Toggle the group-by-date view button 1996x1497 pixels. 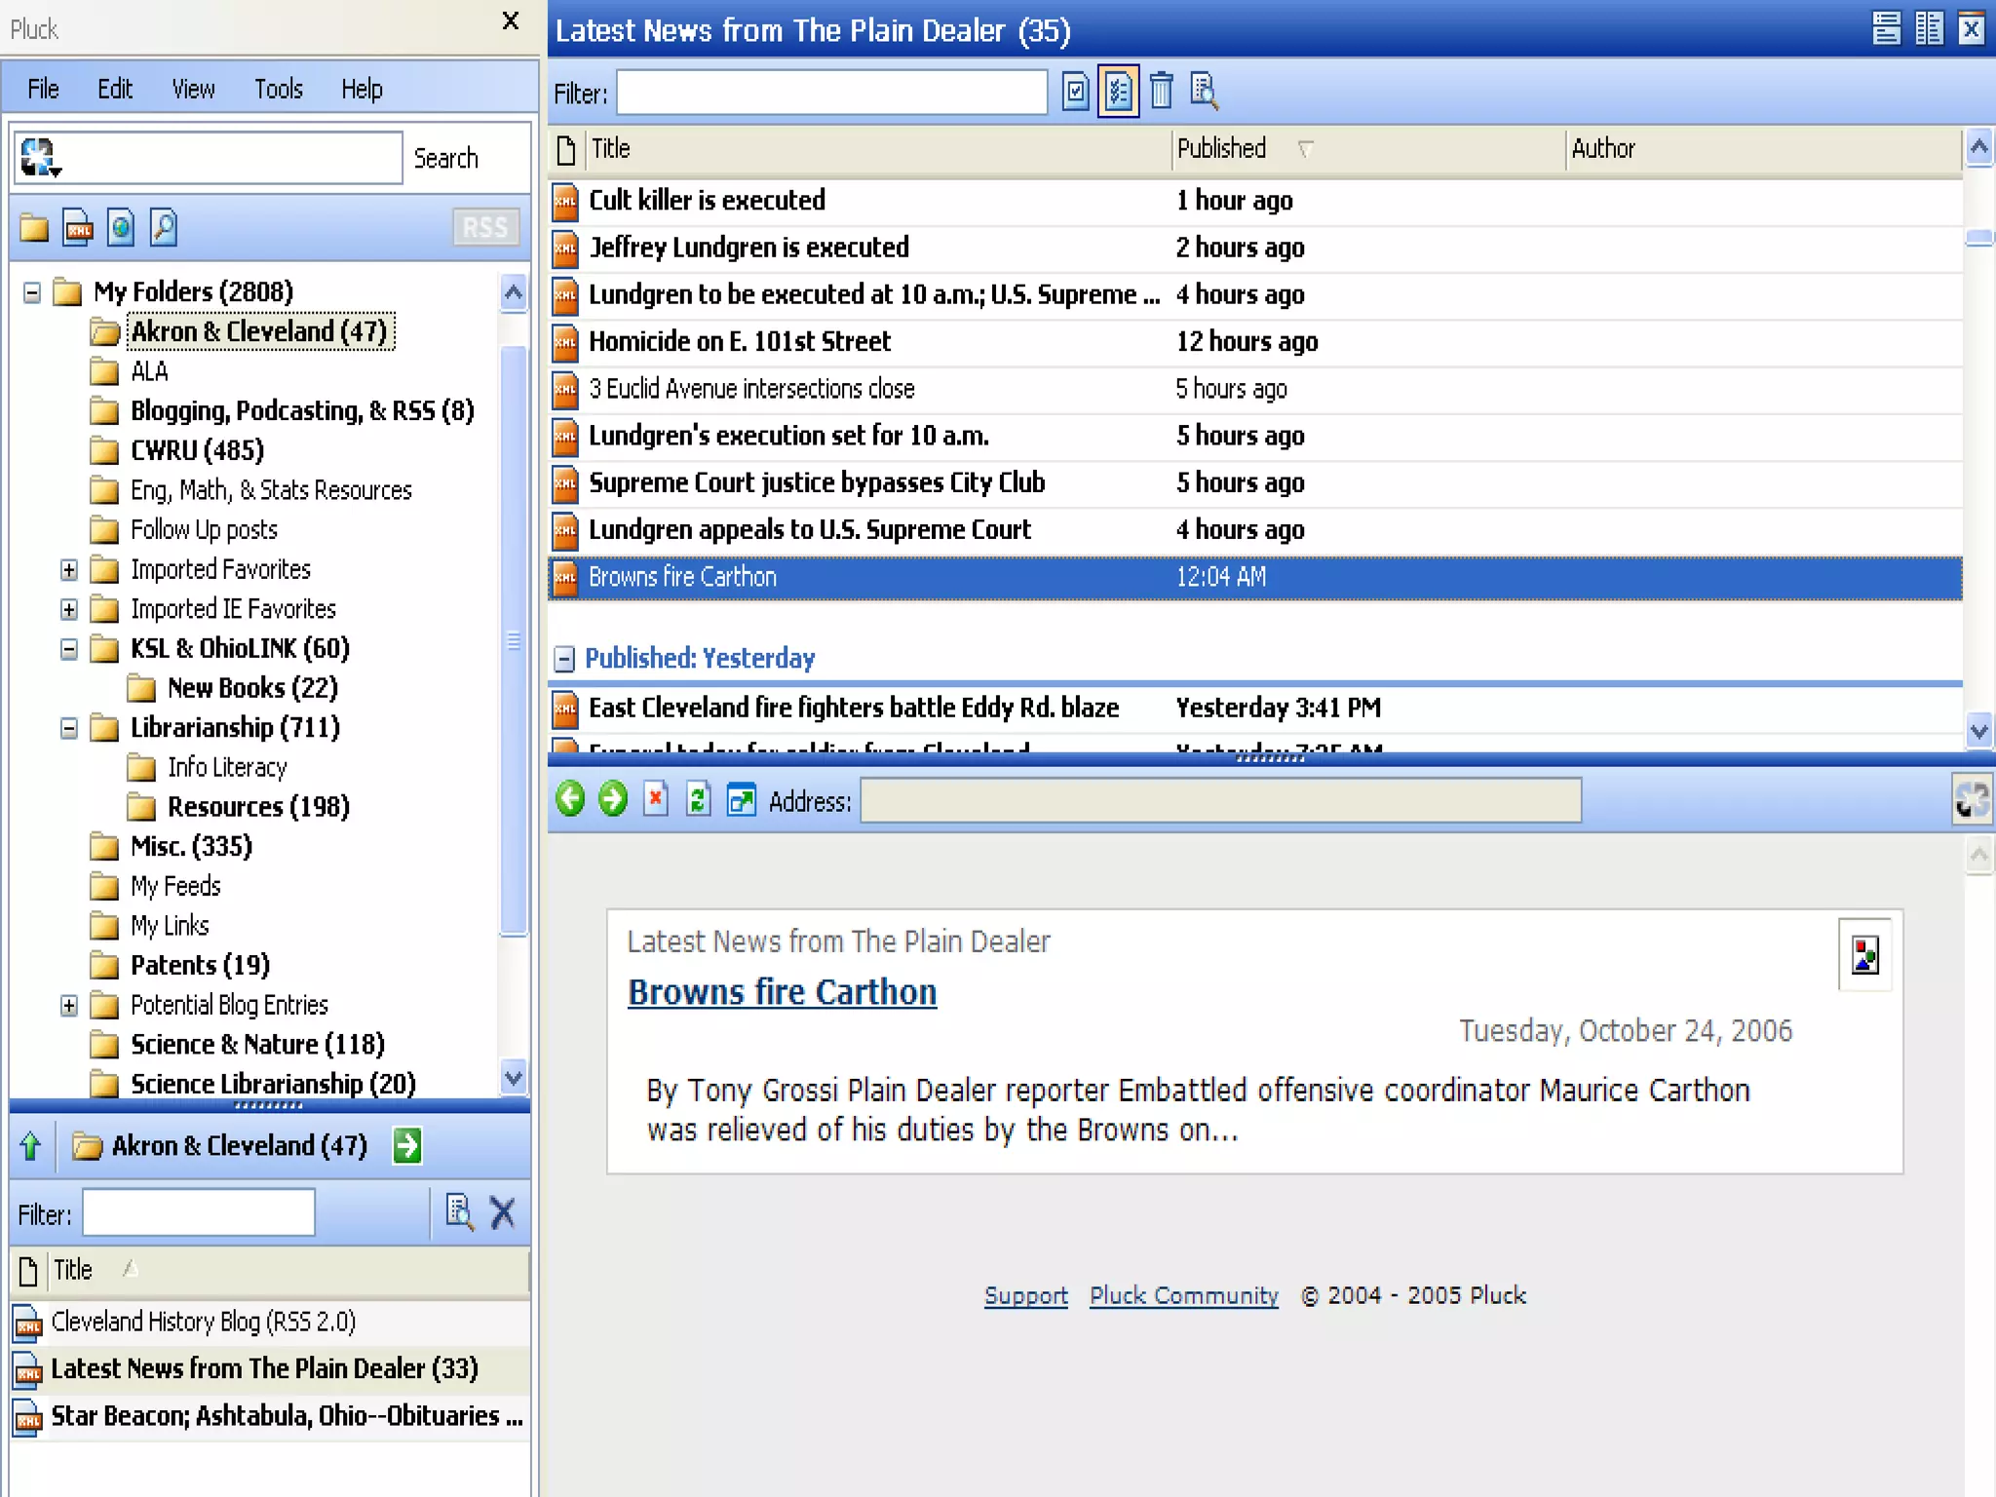(x=1118, y=92)
